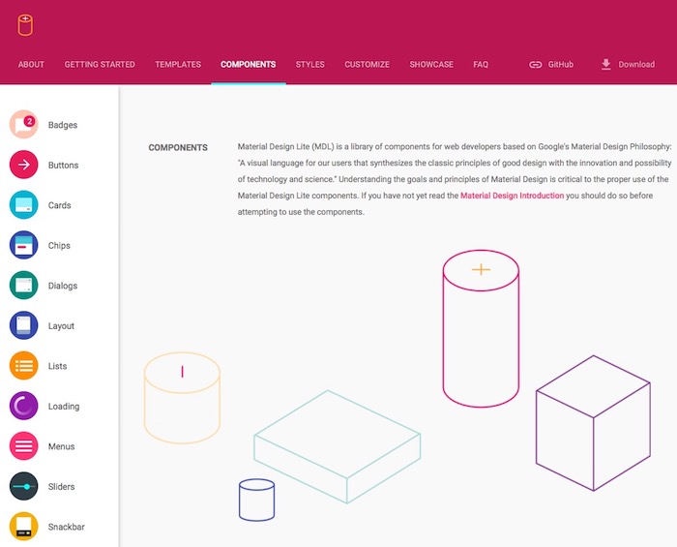Viewport: 677px width, 547px height.
Task: Select the pink Menus icon
Action: tap(24, 446)
